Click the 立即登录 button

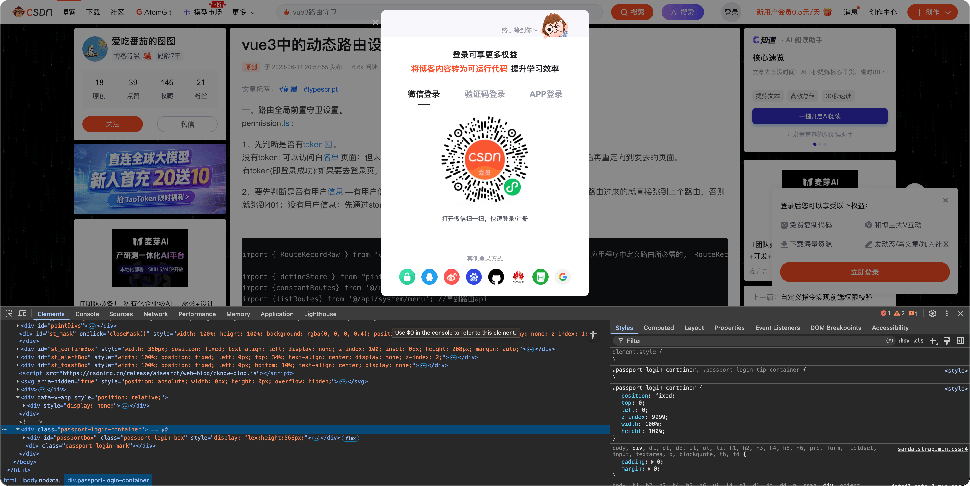pyautogui.click(x=865, y=272)
